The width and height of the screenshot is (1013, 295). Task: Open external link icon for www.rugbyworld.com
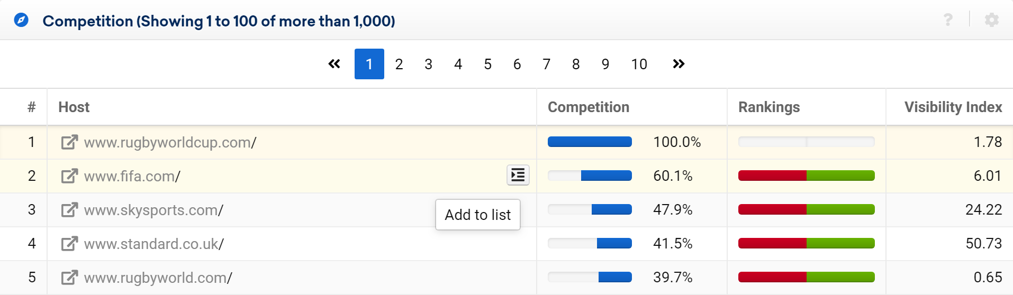coord(69,278)
